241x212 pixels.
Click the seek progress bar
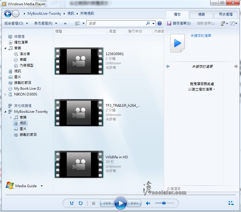pyautogui.click(x=121, y=195)
